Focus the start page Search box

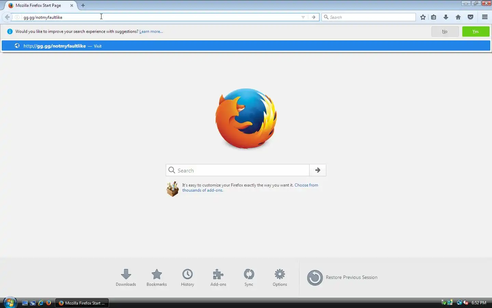pyautogui.click(x=238, y=170)
